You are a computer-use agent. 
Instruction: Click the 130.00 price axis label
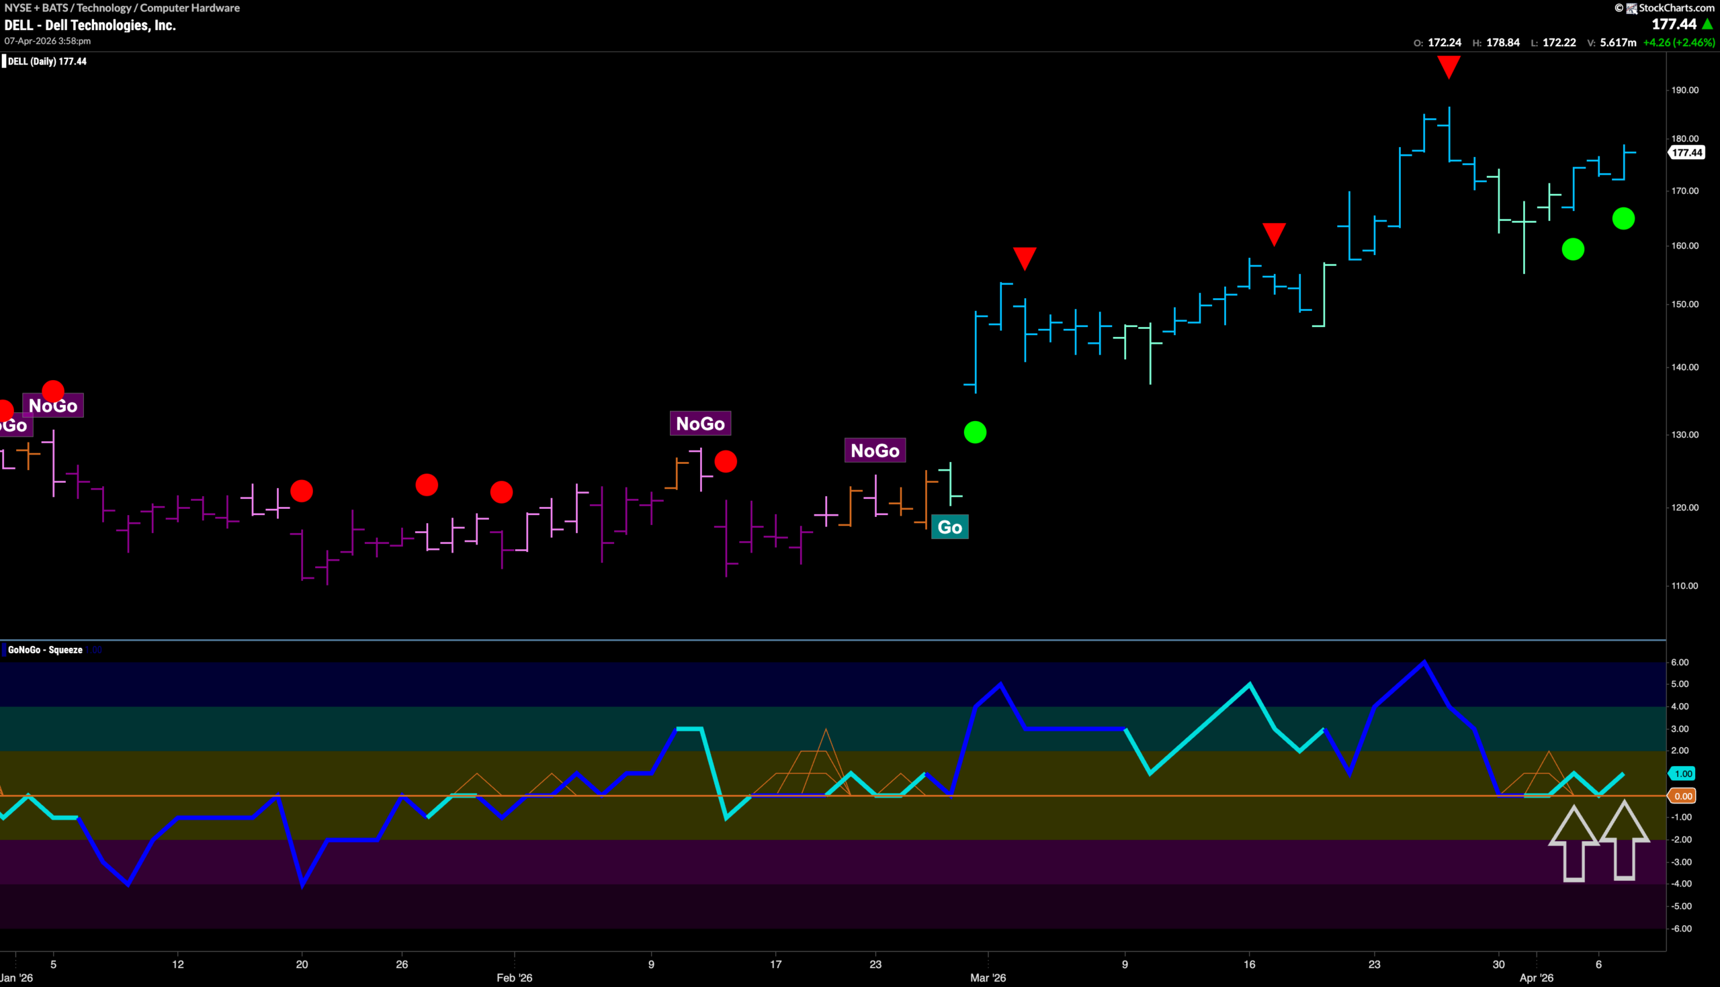1685,434
